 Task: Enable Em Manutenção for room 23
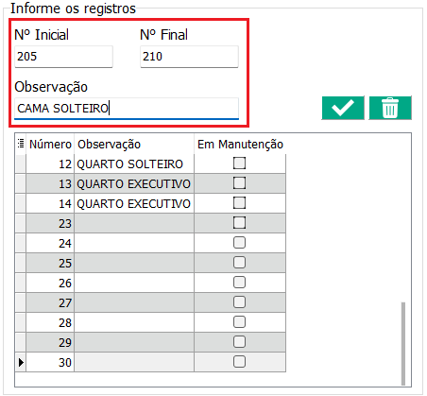point(239,223)
